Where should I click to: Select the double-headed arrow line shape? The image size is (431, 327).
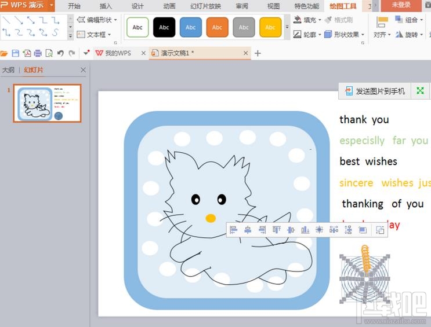31,20
